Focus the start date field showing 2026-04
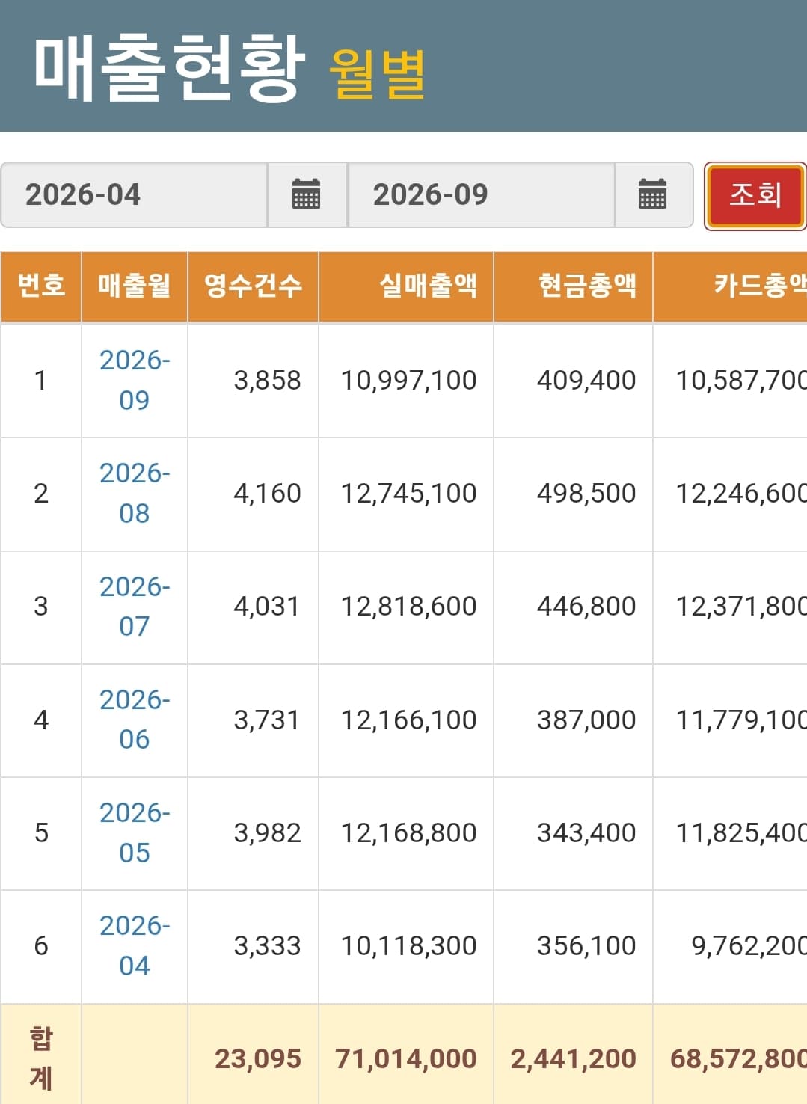 pos(135,194)
